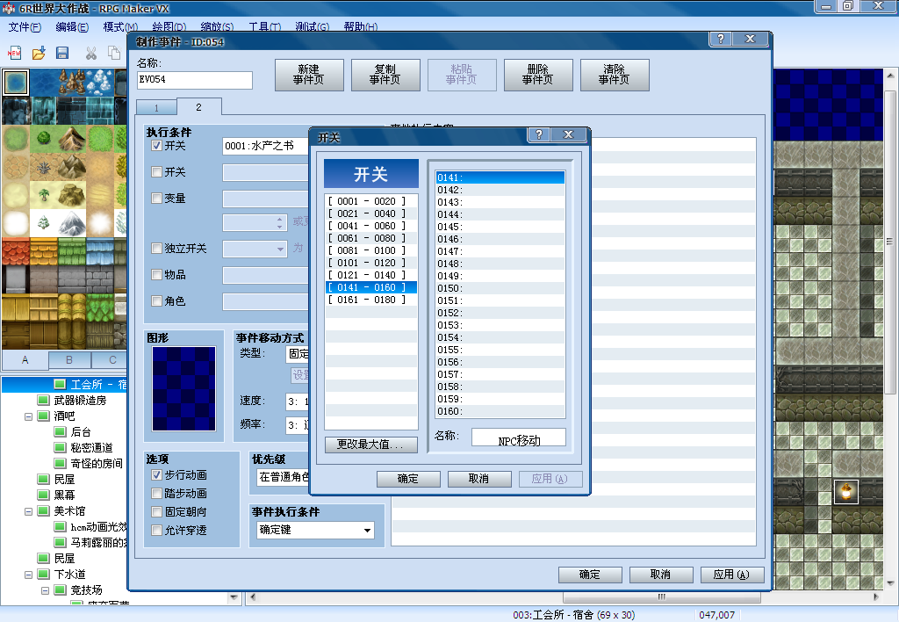This screenshot has height=622, width=899.
Task: Click the help icon in 开关 dialog
Action: click(539, 134)
